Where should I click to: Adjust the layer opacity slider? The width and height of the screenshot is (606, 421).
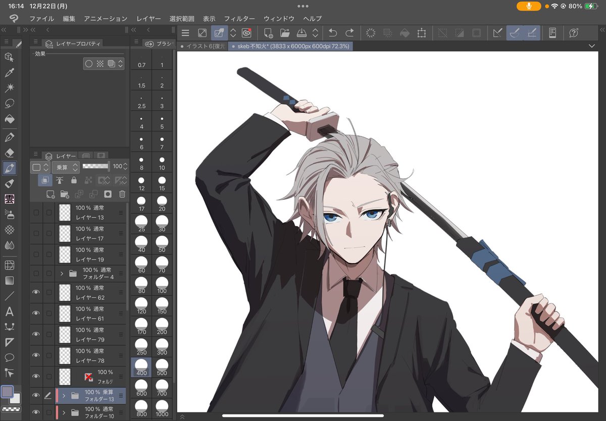click(96, 166)
